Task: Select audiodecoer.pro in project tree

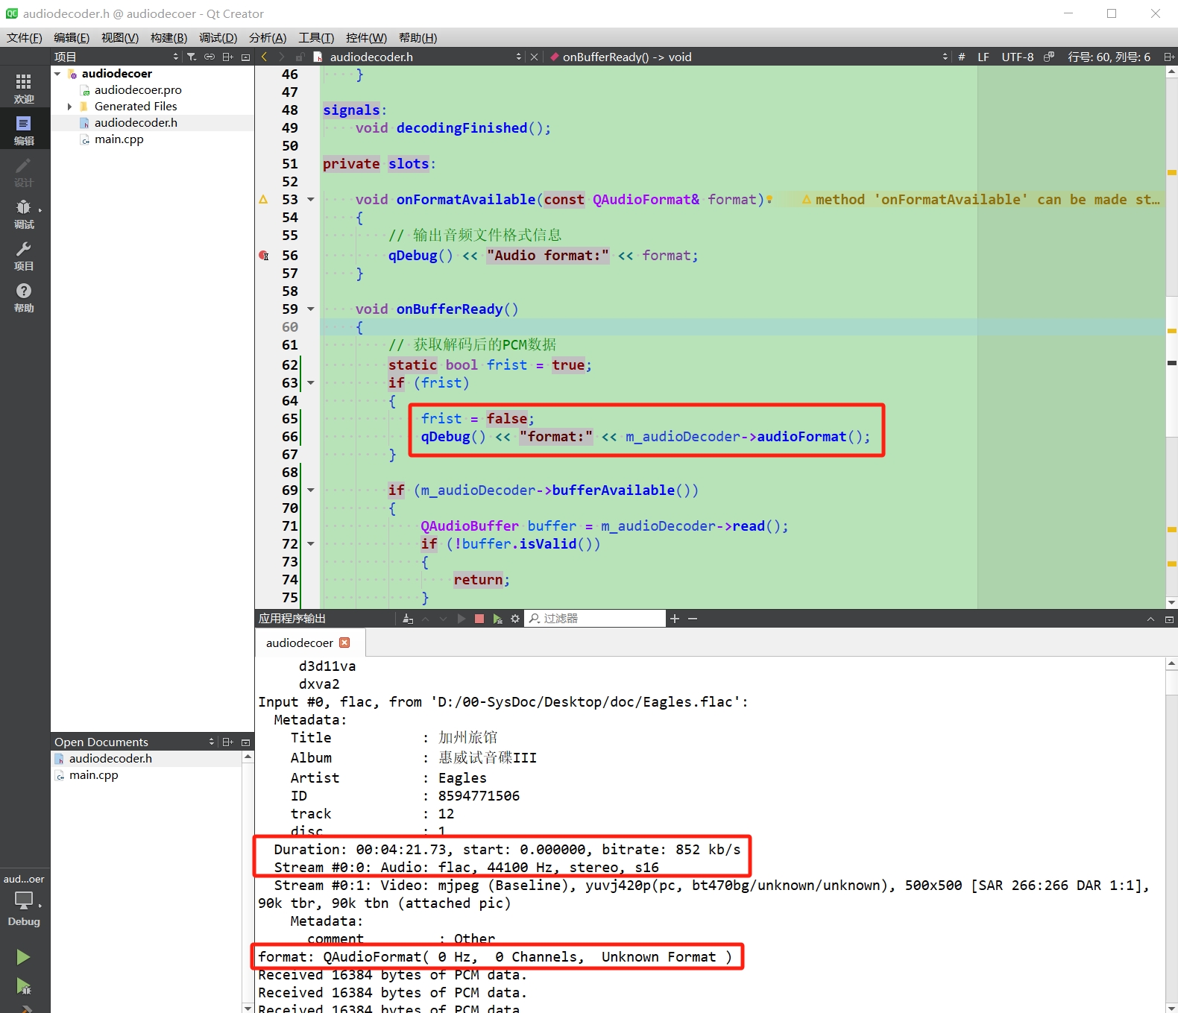Action: tap(138, 90)
